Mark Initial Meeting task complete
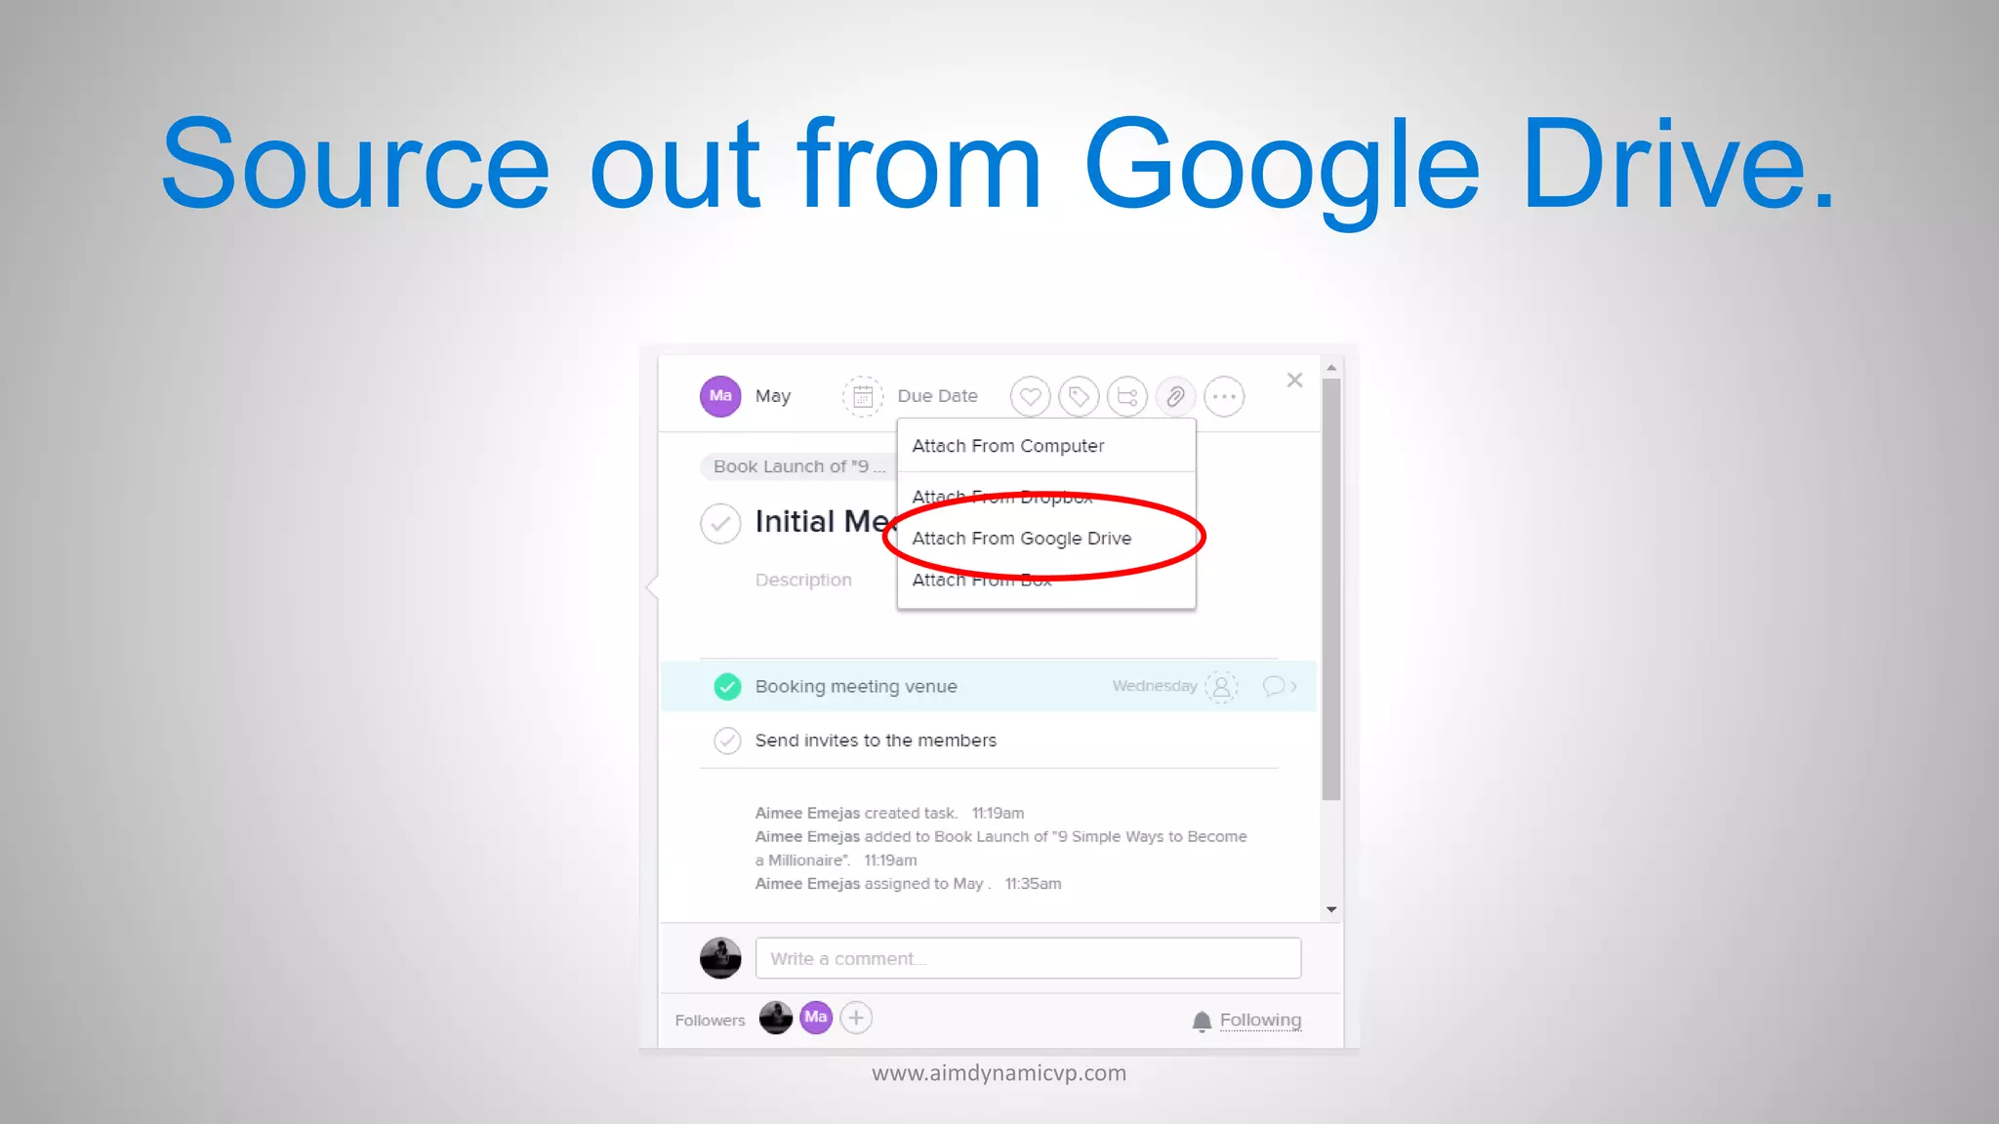The height and width of the screenshot is (1124, 1999). 720,523
